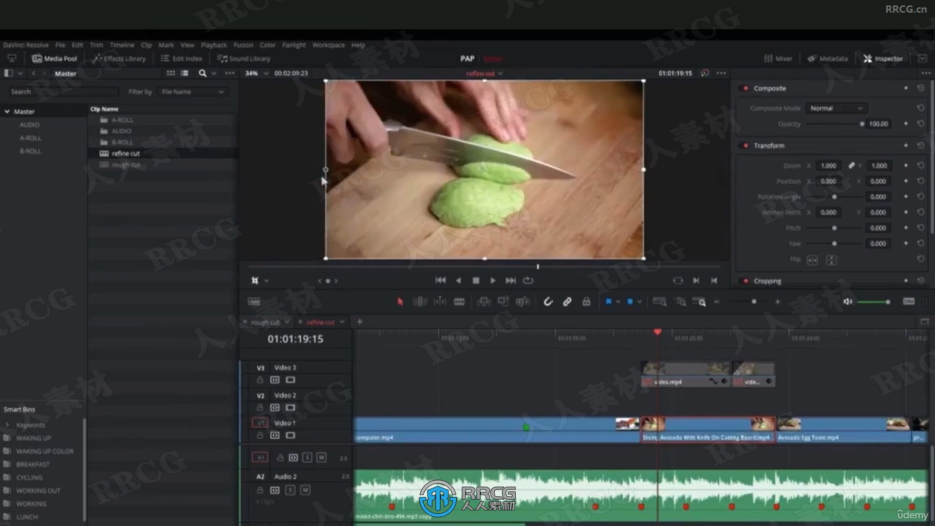Viewport: 935px width, 526px height.
Task: Click the rough cut timeline tab
Action: (x=265, y=322)
